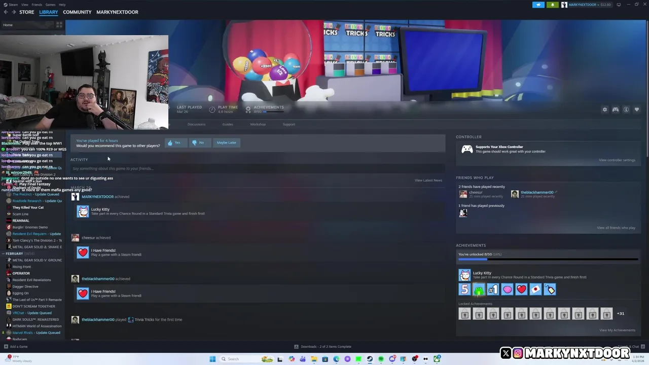Expand the +31 locked achievements
The width and height of the screenshot is (649, 365).
point(621,313)
